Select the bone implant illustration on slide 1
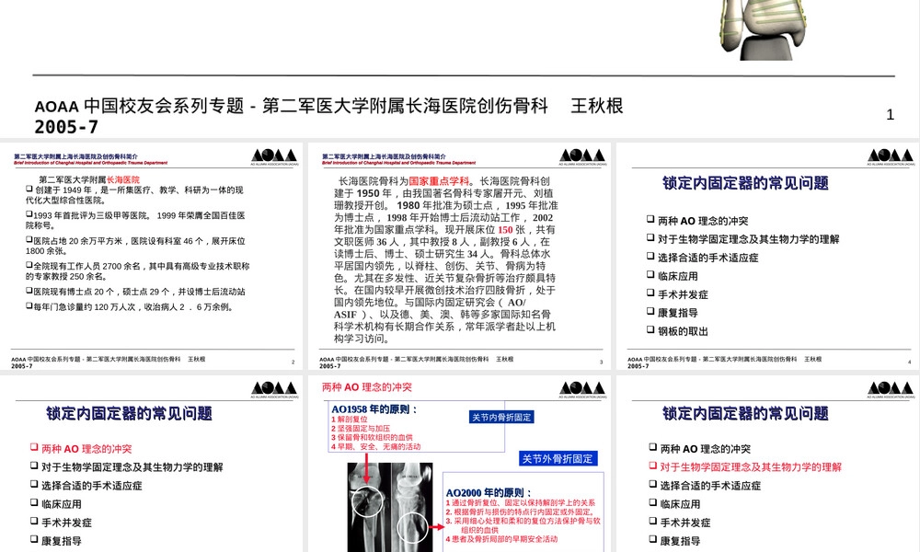 [x=765, y=29]
